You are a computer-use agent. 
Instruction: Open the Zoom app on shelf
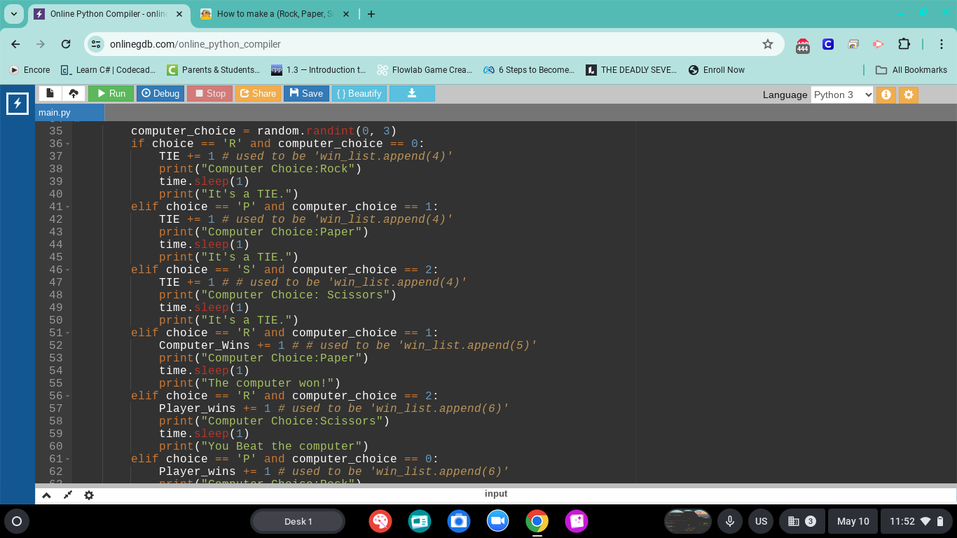(498, 521)
